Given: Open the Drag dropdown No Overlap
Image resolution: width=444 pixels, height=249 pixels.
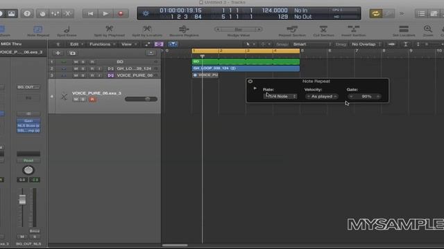Looking at the screenshot, I should tap(366, 44).
